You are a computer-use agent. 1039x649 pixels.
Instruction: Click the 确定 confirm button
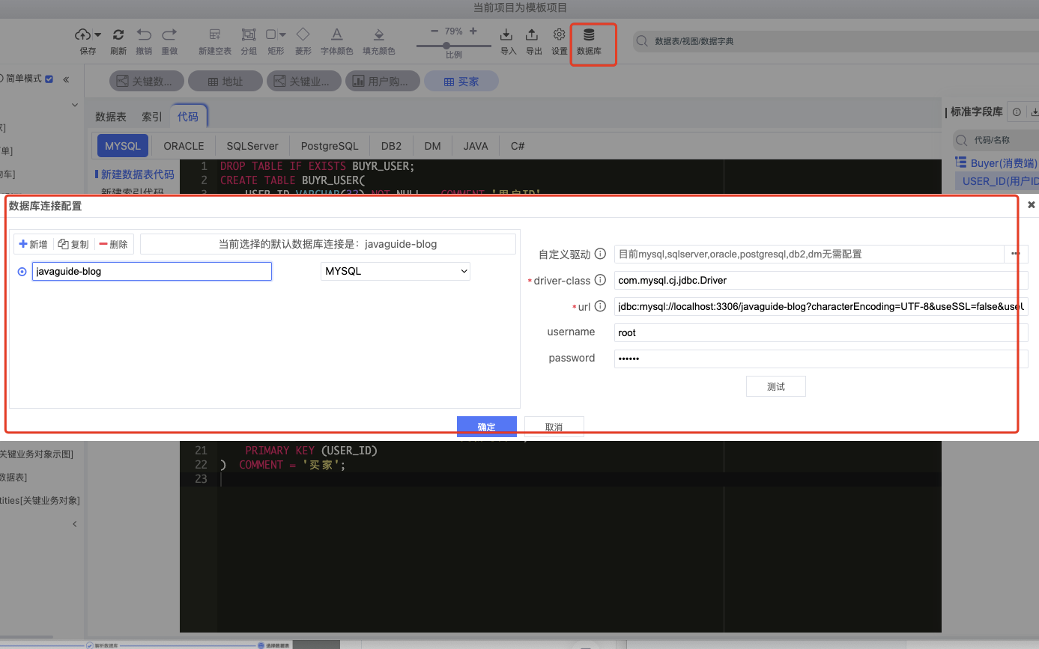[486, 427]
